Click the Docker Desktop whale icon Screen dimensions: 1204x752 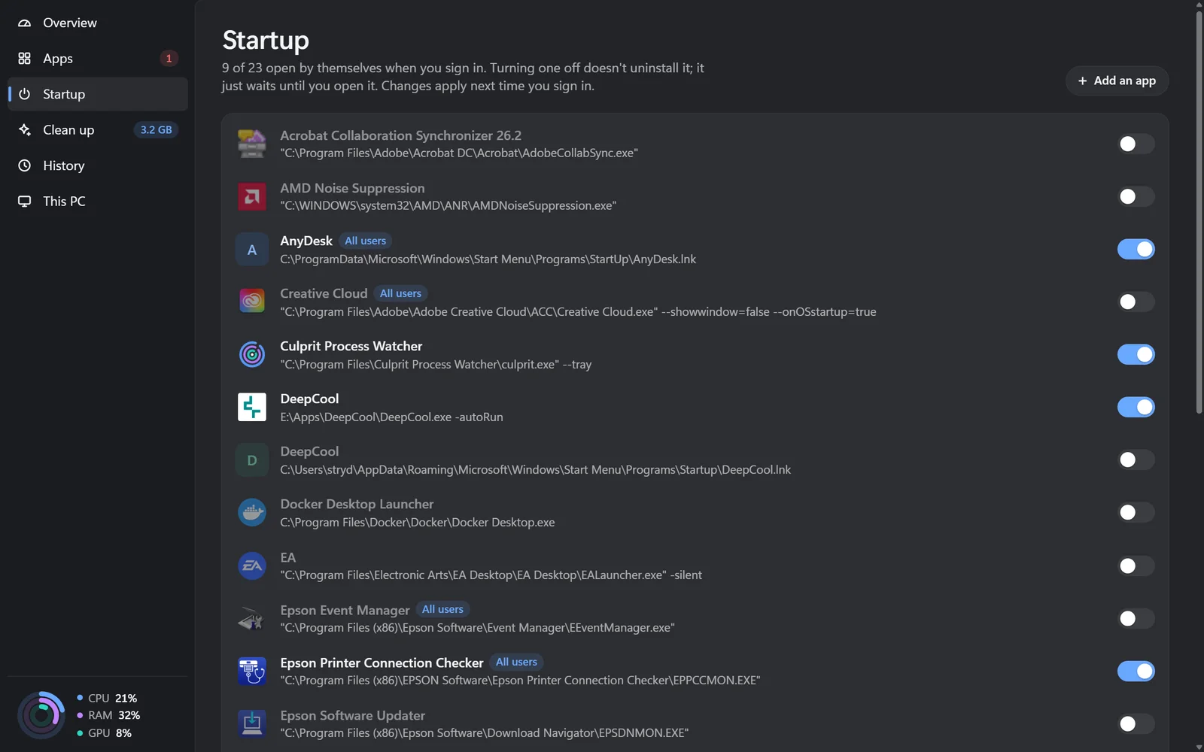pyautogui.click(x=252, y=512)
